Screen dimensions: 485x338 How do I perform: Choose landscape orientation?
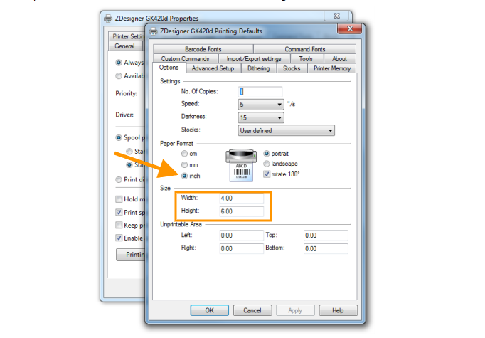click(266, 164)
